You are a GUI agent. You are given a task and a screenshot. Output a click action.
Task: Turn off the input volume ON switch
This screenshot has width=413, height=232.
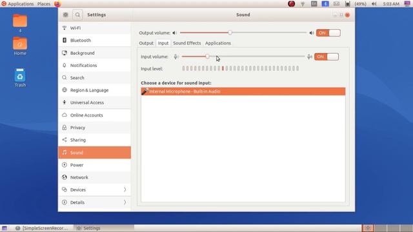327,57
